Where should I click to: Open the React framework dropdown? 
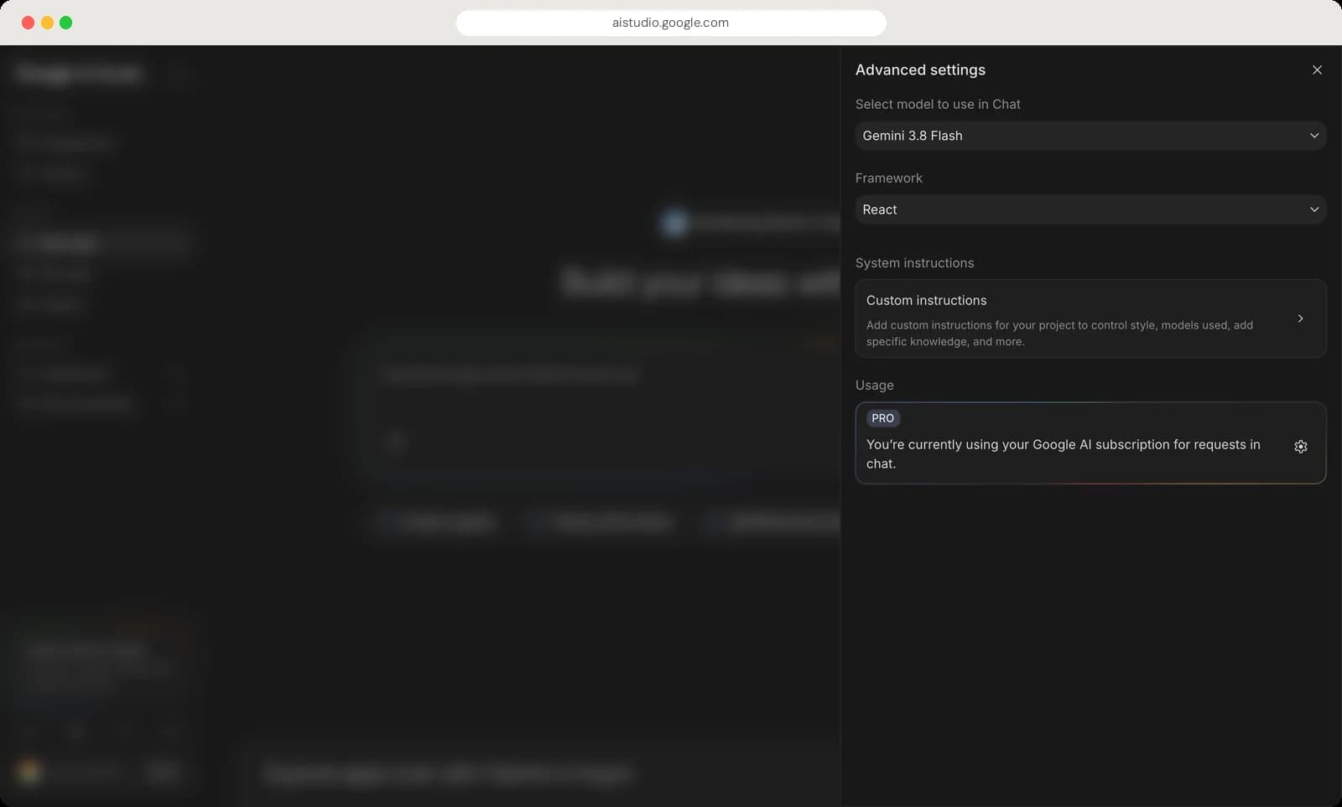point(1090,210)
